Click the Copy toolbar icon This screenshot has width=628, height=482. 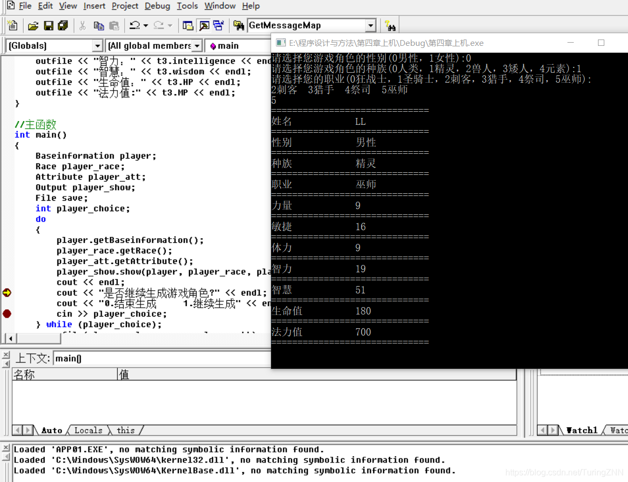coord(98,26)
